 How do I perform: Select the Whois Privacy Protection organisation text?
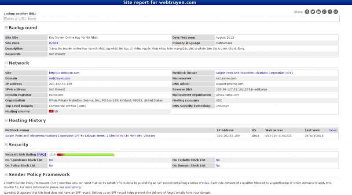[106, 100]
